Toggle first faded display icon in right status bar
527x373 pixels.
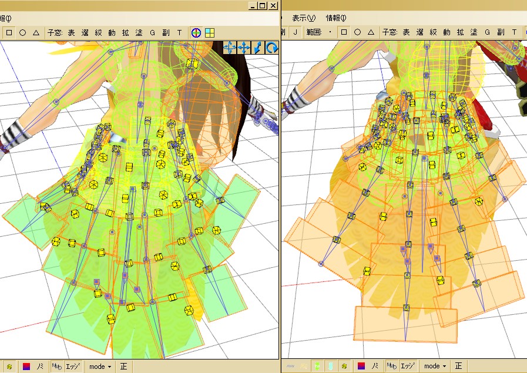290,365
